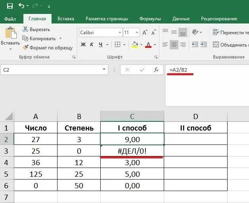Switch to the Главная tab
The width and height of the screenshot is (249, 203).
click(37, 19)
